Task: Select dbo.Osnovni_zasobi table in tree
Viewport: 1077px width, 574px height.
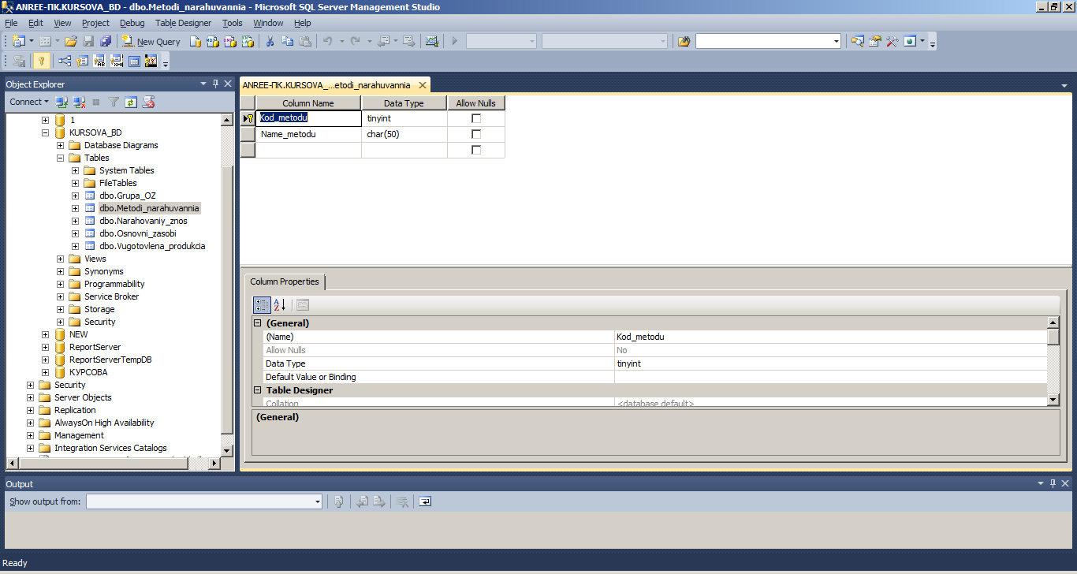Action: pyautogui.click(x=138, y=233)
